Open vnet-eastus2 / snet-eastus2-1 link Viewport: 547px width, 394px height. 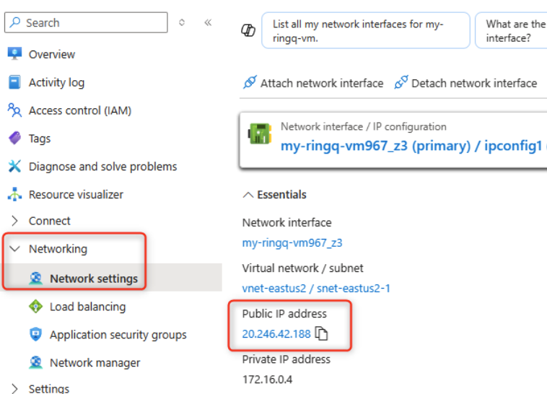point(316,288)
